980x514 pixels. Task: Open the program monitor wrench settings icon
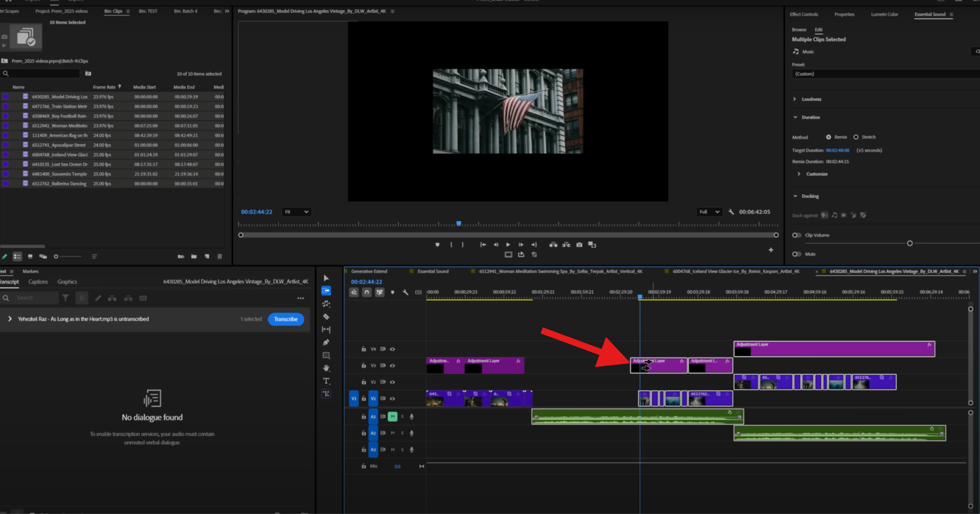[731, 211]
